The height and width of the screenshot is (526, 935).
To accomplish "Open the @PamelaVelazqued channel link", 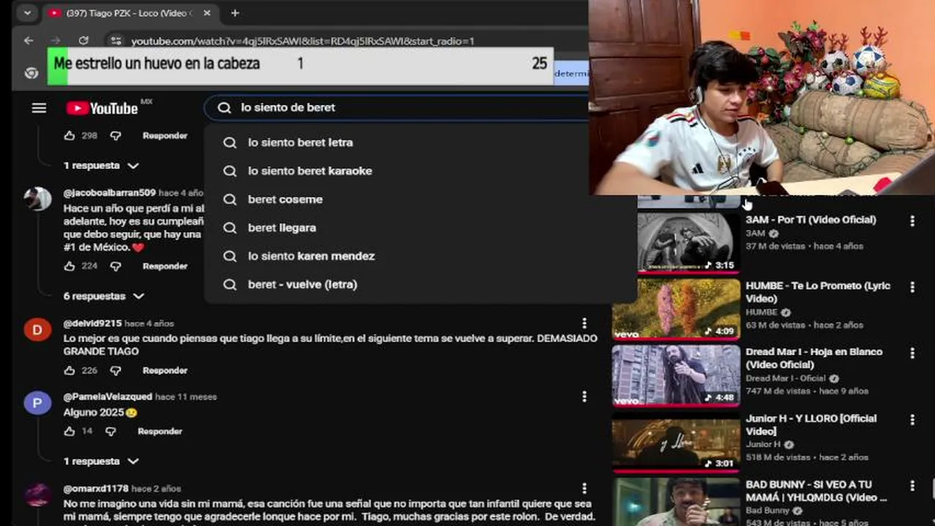I will coord(108,397).
